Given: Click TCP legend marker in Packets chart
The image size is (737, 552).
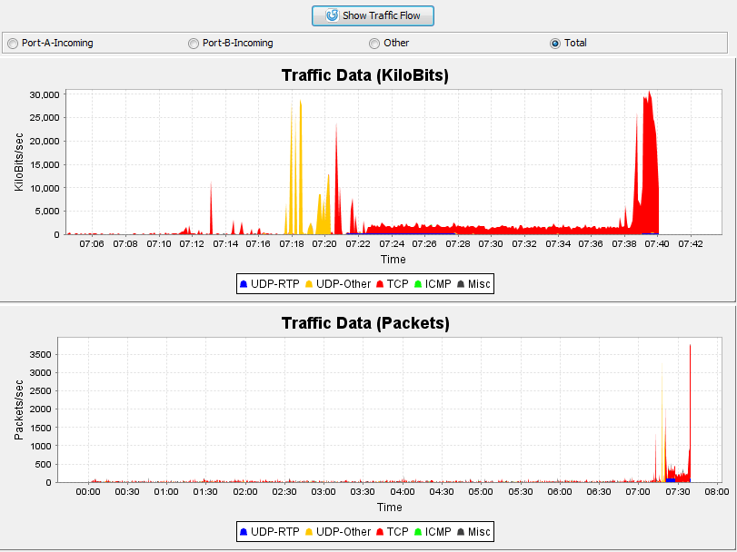Looking at the screenshot, I should (x=380, y=532).
